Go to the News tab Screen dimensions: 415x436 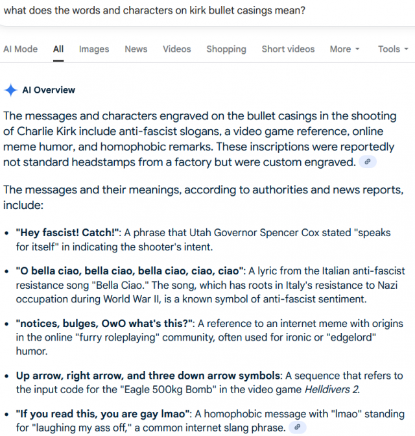(x=136, y=49)
